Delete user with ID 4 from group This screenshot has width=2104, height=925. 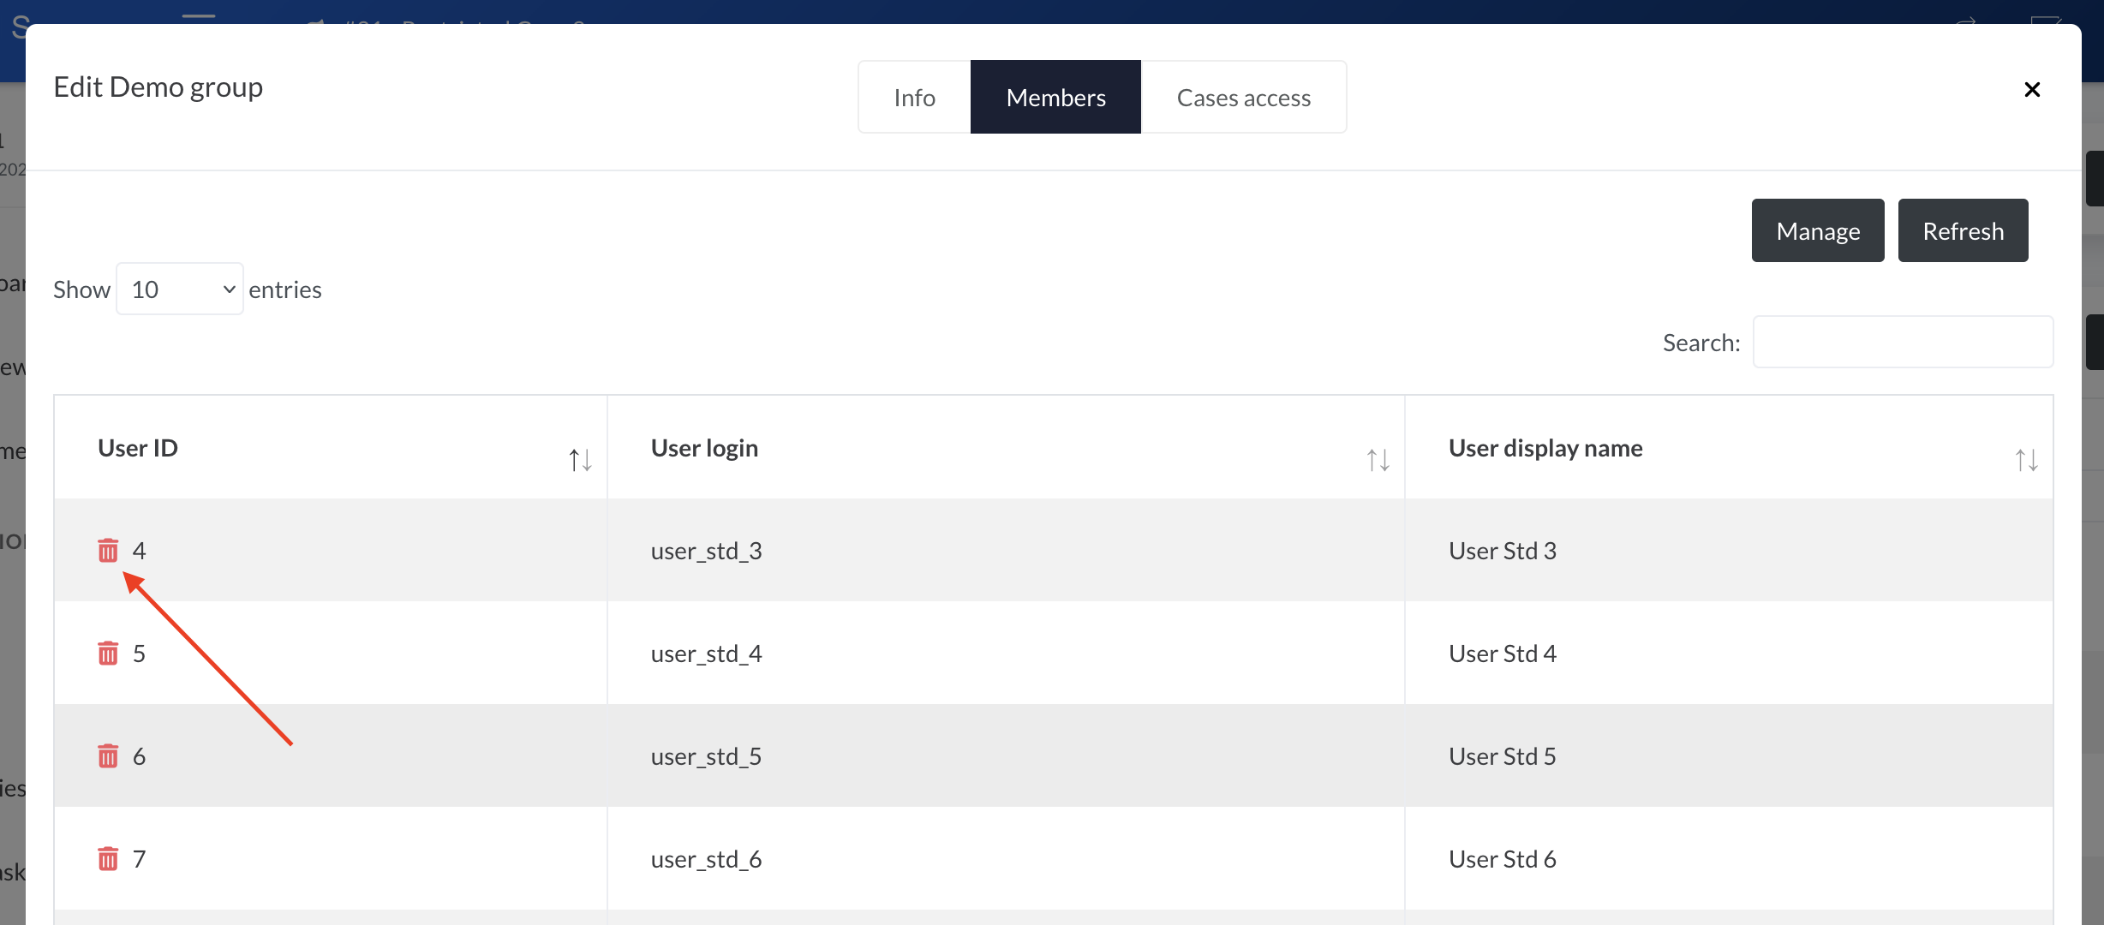click(x=107, y=550)
